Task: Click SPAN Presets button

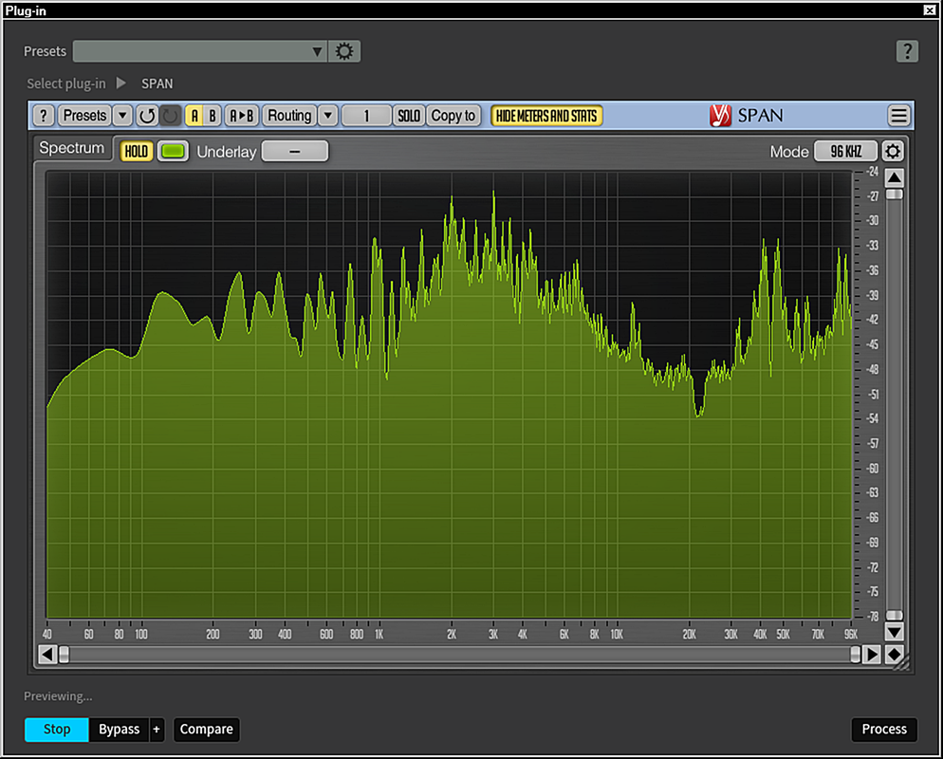Action: [84, 116]
